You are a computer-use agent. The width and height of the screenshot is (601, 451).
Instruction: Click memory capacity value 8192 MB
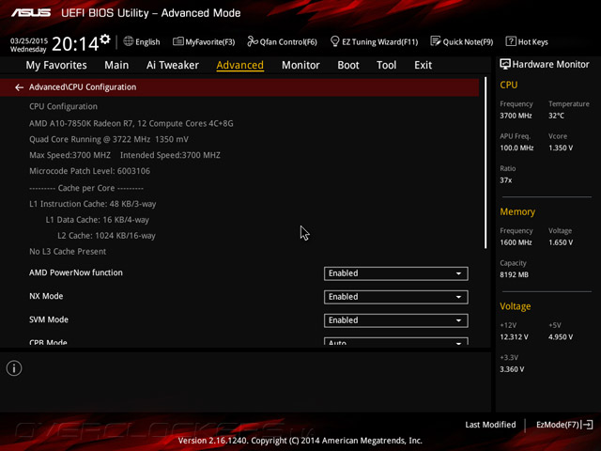pos(514,274)
